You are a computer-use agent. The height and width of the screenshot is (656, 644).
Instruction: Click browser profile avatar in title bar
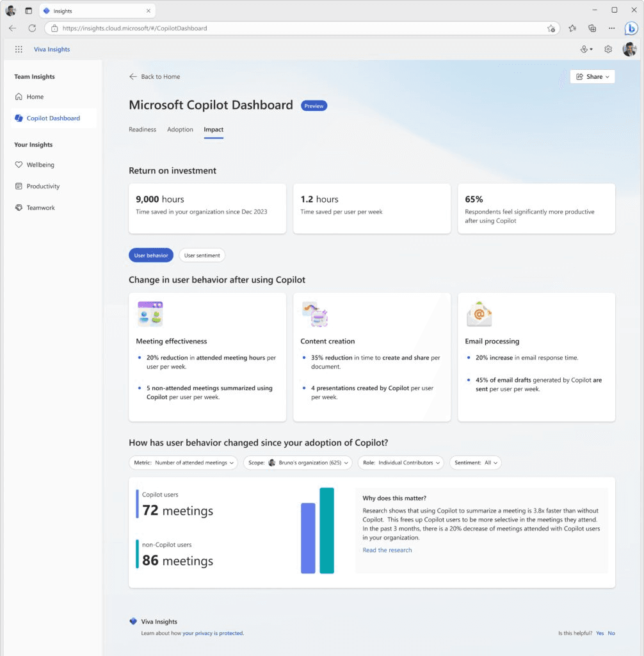tap(11, 11)
